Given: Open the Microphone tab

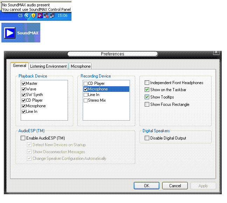Looking at the screenshot, I should 81,66.
